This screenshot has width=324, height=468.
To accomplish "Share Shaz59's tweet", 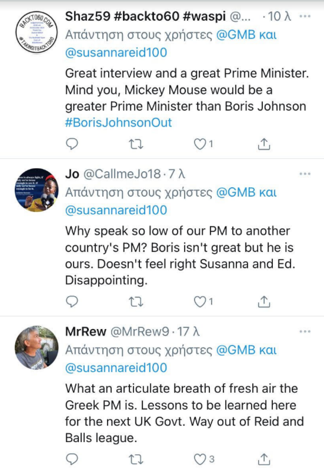I will [x=264, y=144].
